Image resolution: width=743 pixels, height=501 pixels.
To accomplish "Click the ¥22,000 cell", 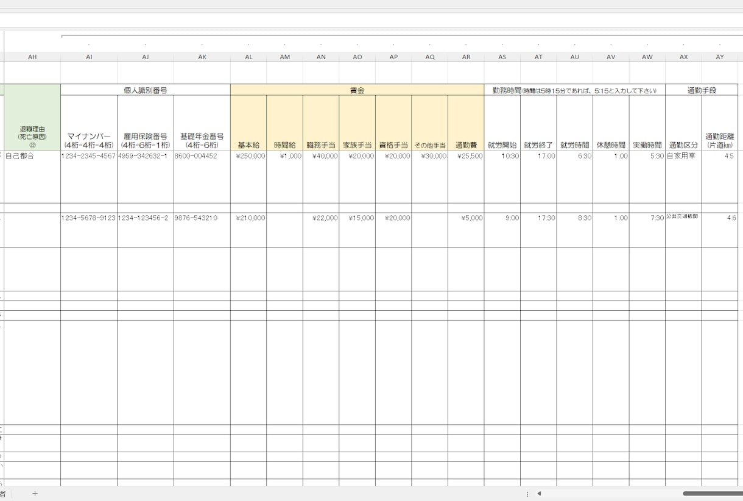I will 321,230.
